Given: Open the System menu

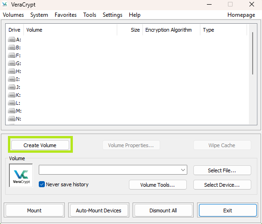Looking at the screenshot, I should tap(39, 15).
